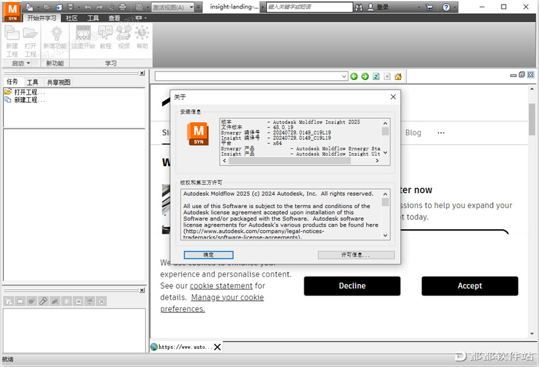Click the copyright text vertical scrollbar down arrow
Viewport: 539px width, 367px height.
pos(385,235)
